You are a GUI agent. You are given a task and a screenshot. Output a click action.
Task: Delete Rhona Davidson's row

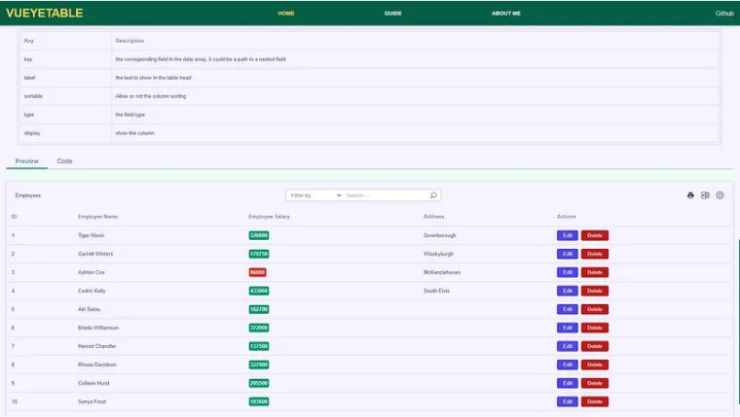coord(595,365)
